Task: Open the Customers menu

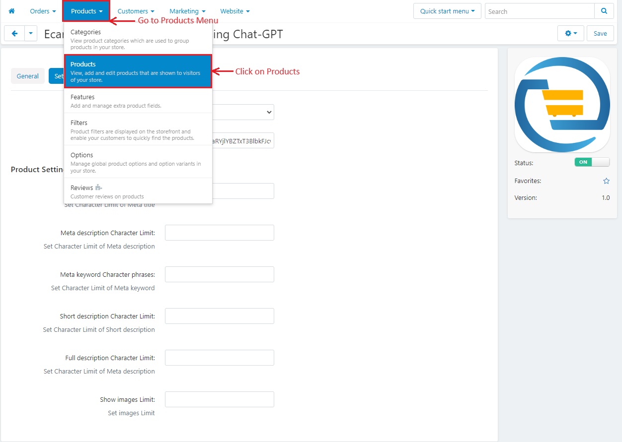Action: [x=136, y=11]
